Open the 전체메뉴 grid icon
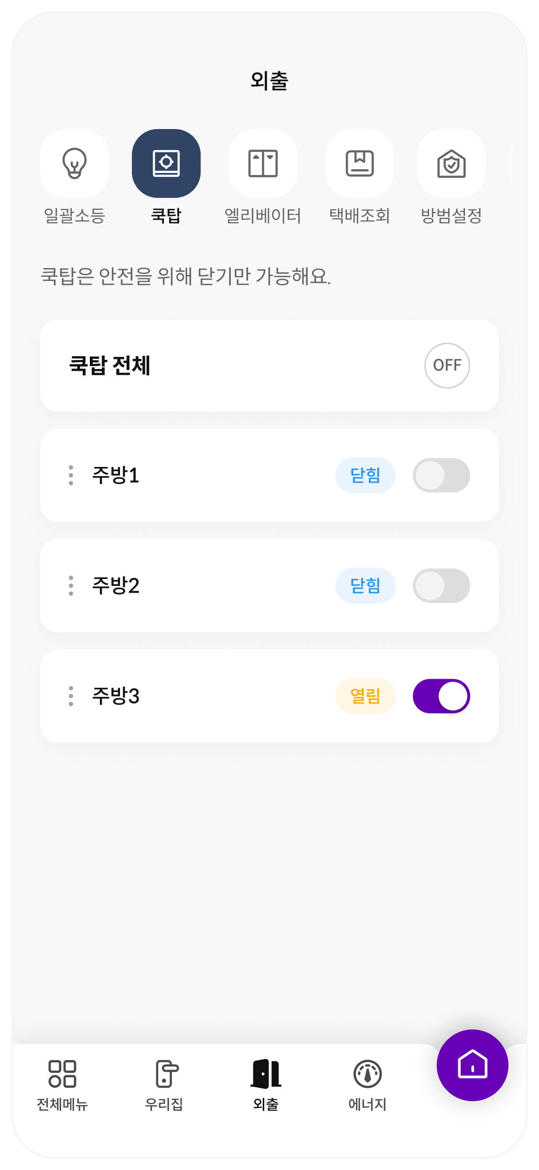 62,1074
